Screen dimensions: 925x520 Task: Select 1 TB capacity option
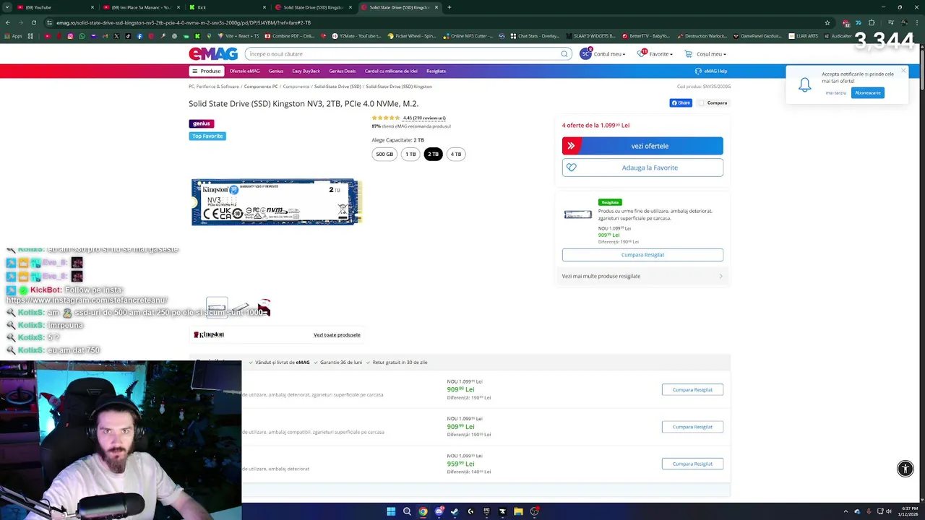coord(410,154)
